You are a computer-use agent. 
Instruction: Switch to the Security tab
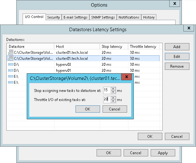pos(53,17)
